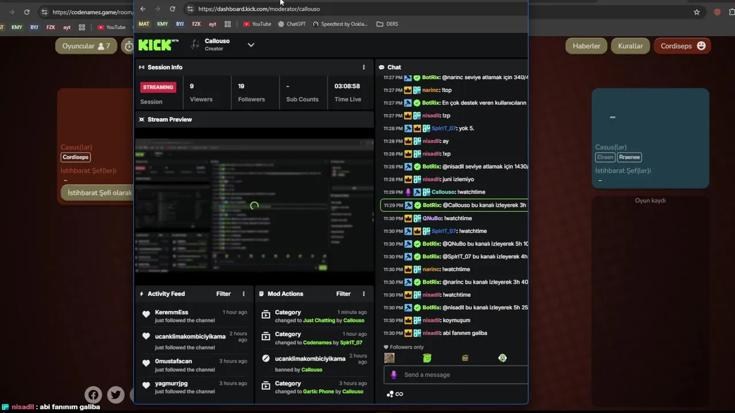Screen dimensions: 735x413
Task: Click the STREAMING status badge
Action: coord(158,87)
